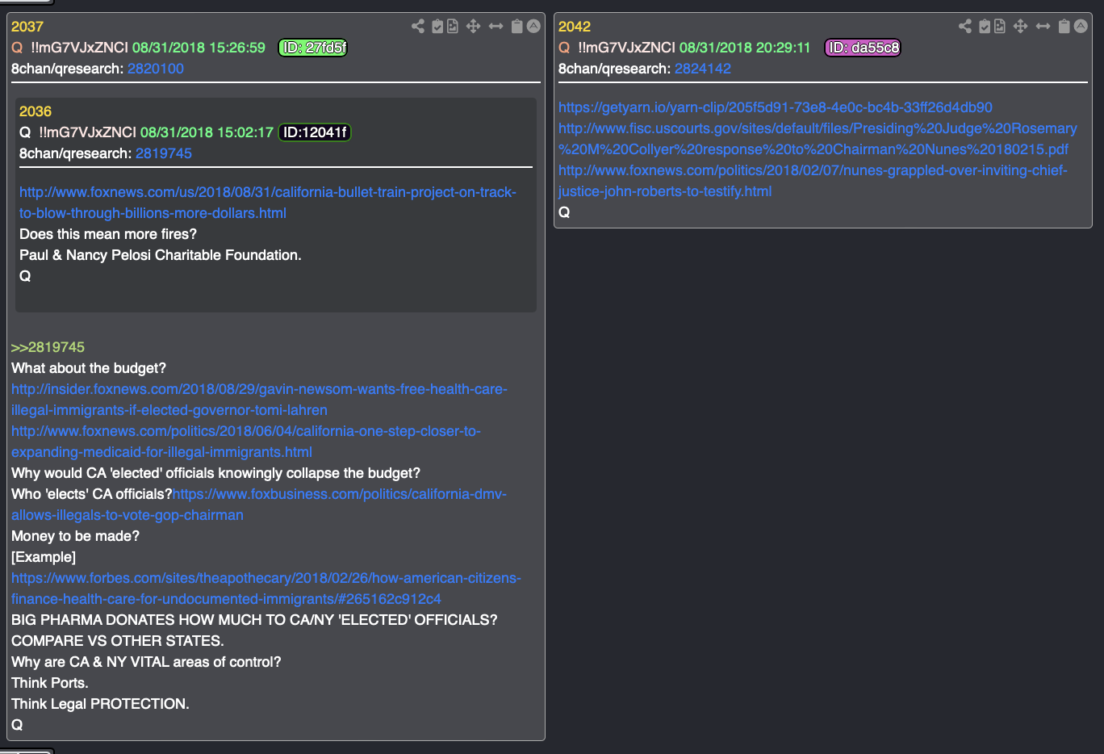Image resolution: width=1104 pixels, height=754 pixels.
Task: Click the line 'Money to be made?'
Action: point(75,536)
